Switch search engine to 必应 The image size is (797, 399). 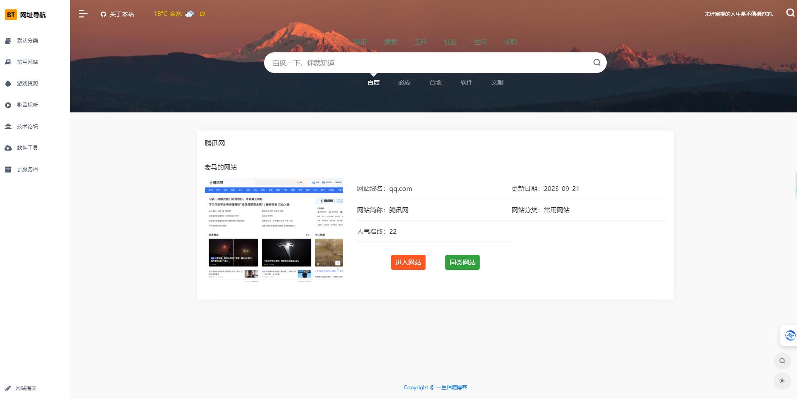(404, 82)
